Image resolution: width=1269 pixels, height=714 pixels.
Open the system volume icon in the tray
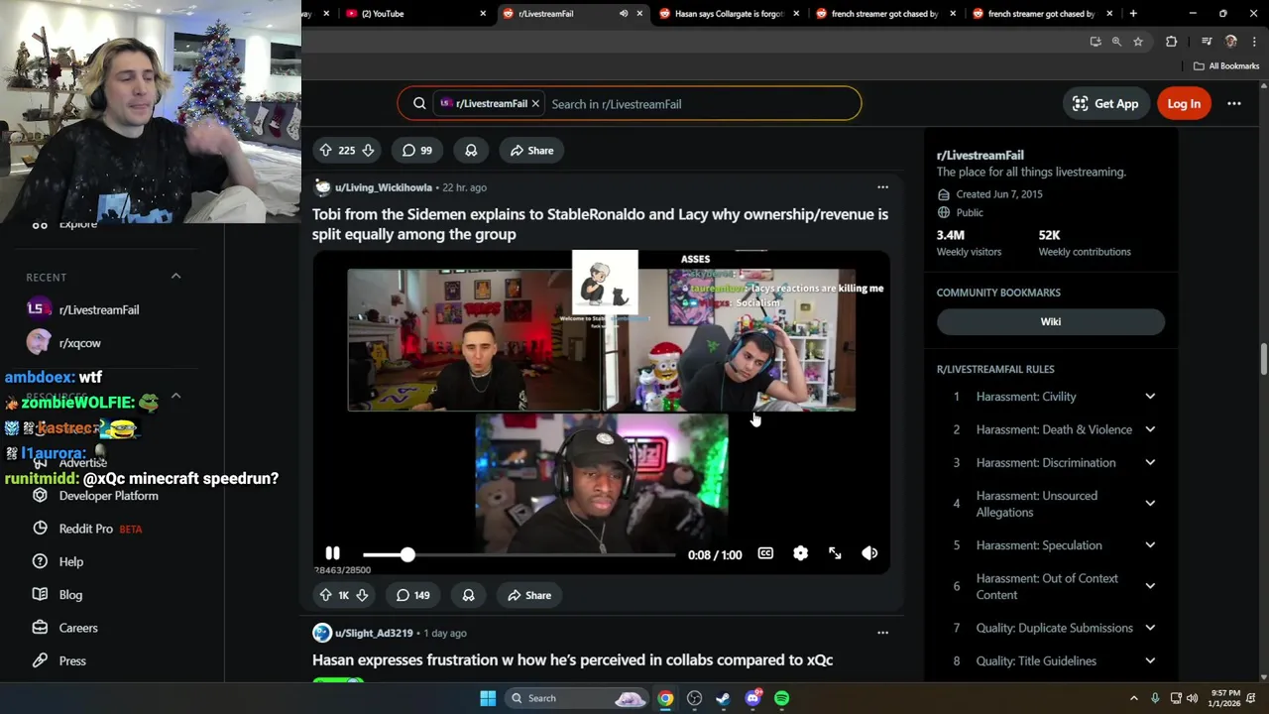1192,698
